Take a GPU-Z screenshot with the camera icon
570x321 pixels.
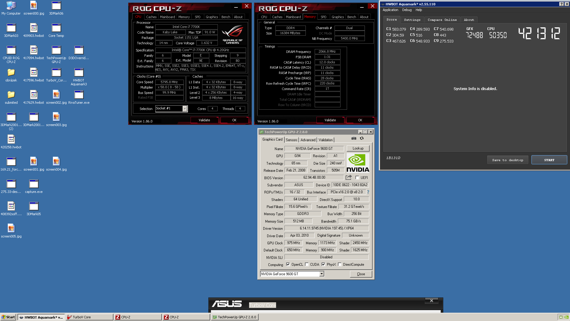click(x=354, y=138)
